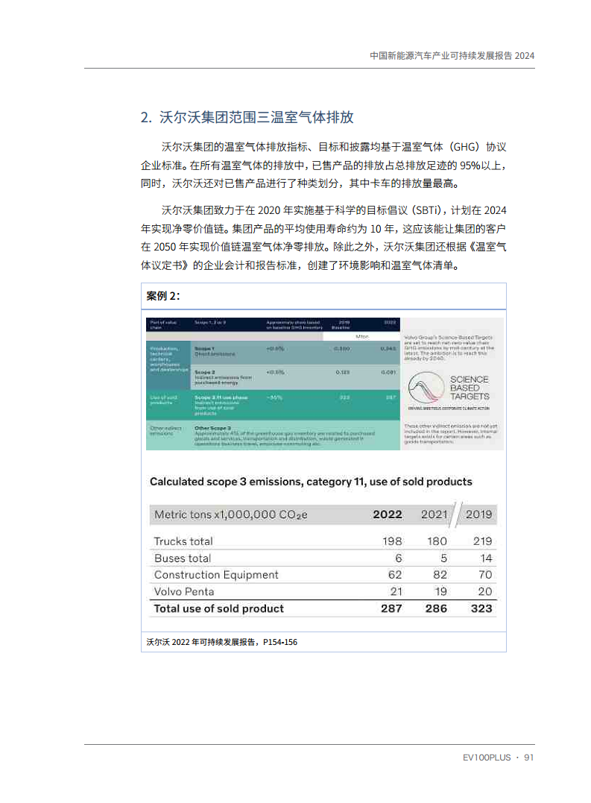Screen dimensions: 591x803
Task: Click the Volvo Penta row label
Action: 184,591
